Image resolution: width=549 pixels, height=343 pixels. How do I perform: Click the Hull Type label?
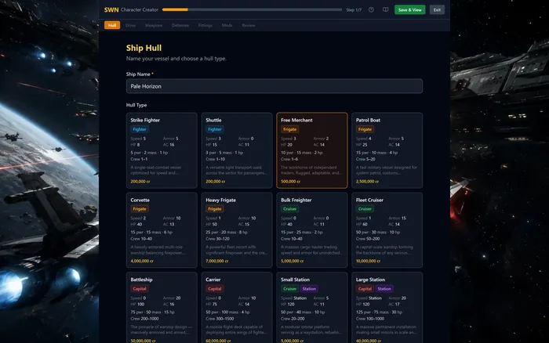tap(136, 105)
